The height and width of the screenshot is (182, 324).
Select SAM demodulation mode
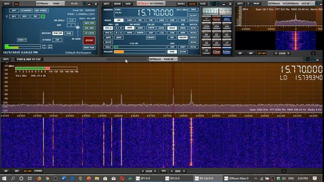click(130, 20)
